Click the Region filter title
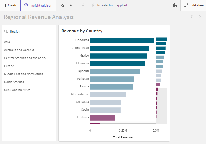Screen dimensions: 206x144 (15, 31)
